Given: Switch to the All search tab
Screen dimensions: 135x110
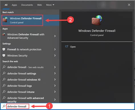Looking at the screenshot, I should (x=6, y=5).
